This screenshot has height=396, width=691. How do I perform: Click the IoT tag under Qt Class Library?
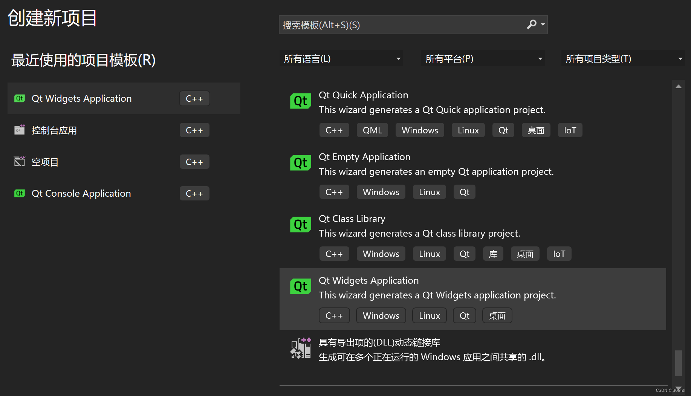[x=559, y=254]
